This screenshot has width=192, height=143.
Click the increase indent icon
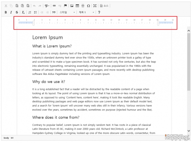tap(47, 12)
